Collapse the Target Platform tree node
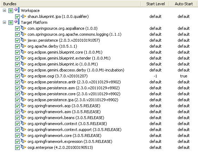 click(x=5, y=22)
